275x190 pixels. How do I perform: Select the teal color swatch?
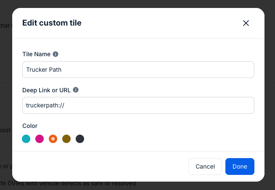click(26, 139)
